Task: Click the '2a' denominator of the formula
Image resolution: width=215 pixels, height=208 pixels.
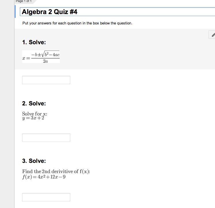Action: (x=45, y=61)
